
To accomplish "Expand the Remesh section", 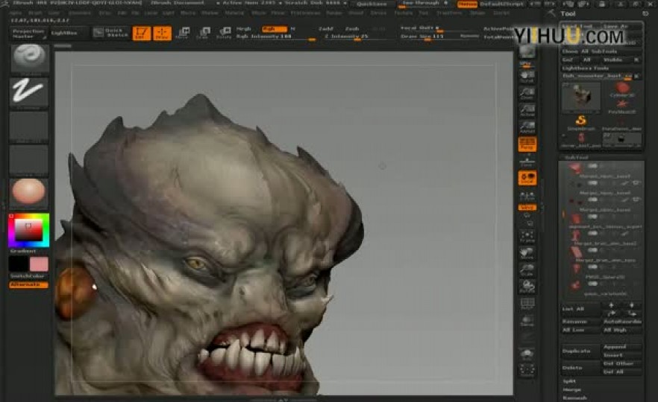I will click(574, 398).
